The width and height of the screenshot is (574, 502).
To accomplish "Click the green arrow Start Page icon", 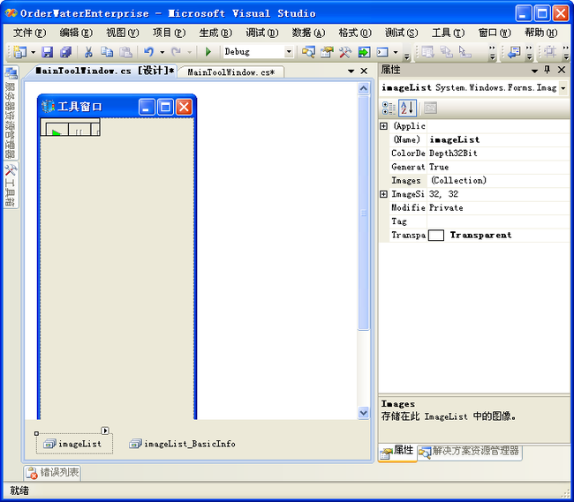I will (x=364, y=52).
